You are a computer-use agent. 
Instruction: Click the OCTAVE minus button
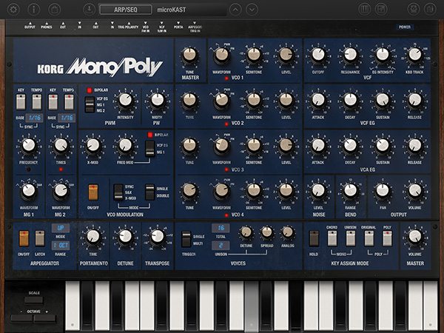pos(21,318)
